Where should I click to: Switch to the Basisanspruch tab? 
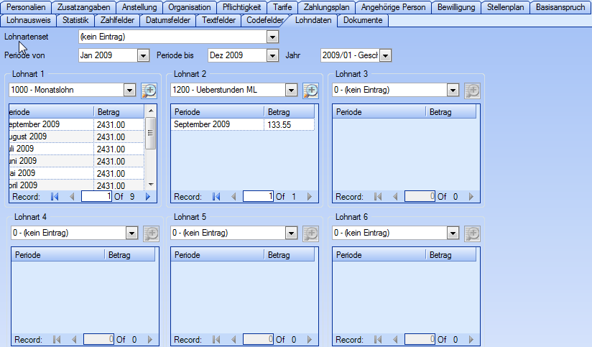click(x=560, y=7)
